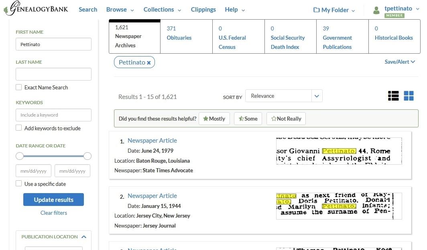Switch to list view layout icon
Image resolution: width=427 pixels, height=250 pixels.
[x=393, y=96]
